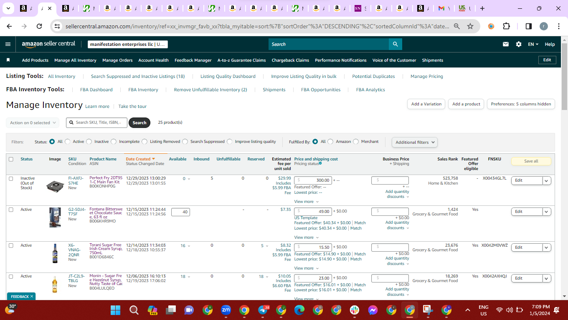Expand the Edit dropdown arrow for Perfect Fry
568x320 pixels.
547,180
